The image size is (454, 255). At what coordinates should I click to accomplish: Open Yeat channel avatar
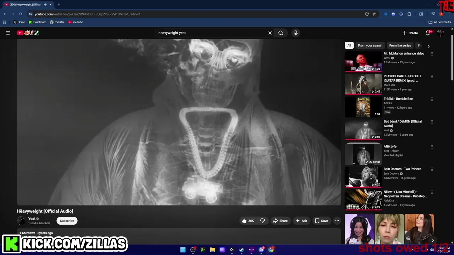(21, 221)
